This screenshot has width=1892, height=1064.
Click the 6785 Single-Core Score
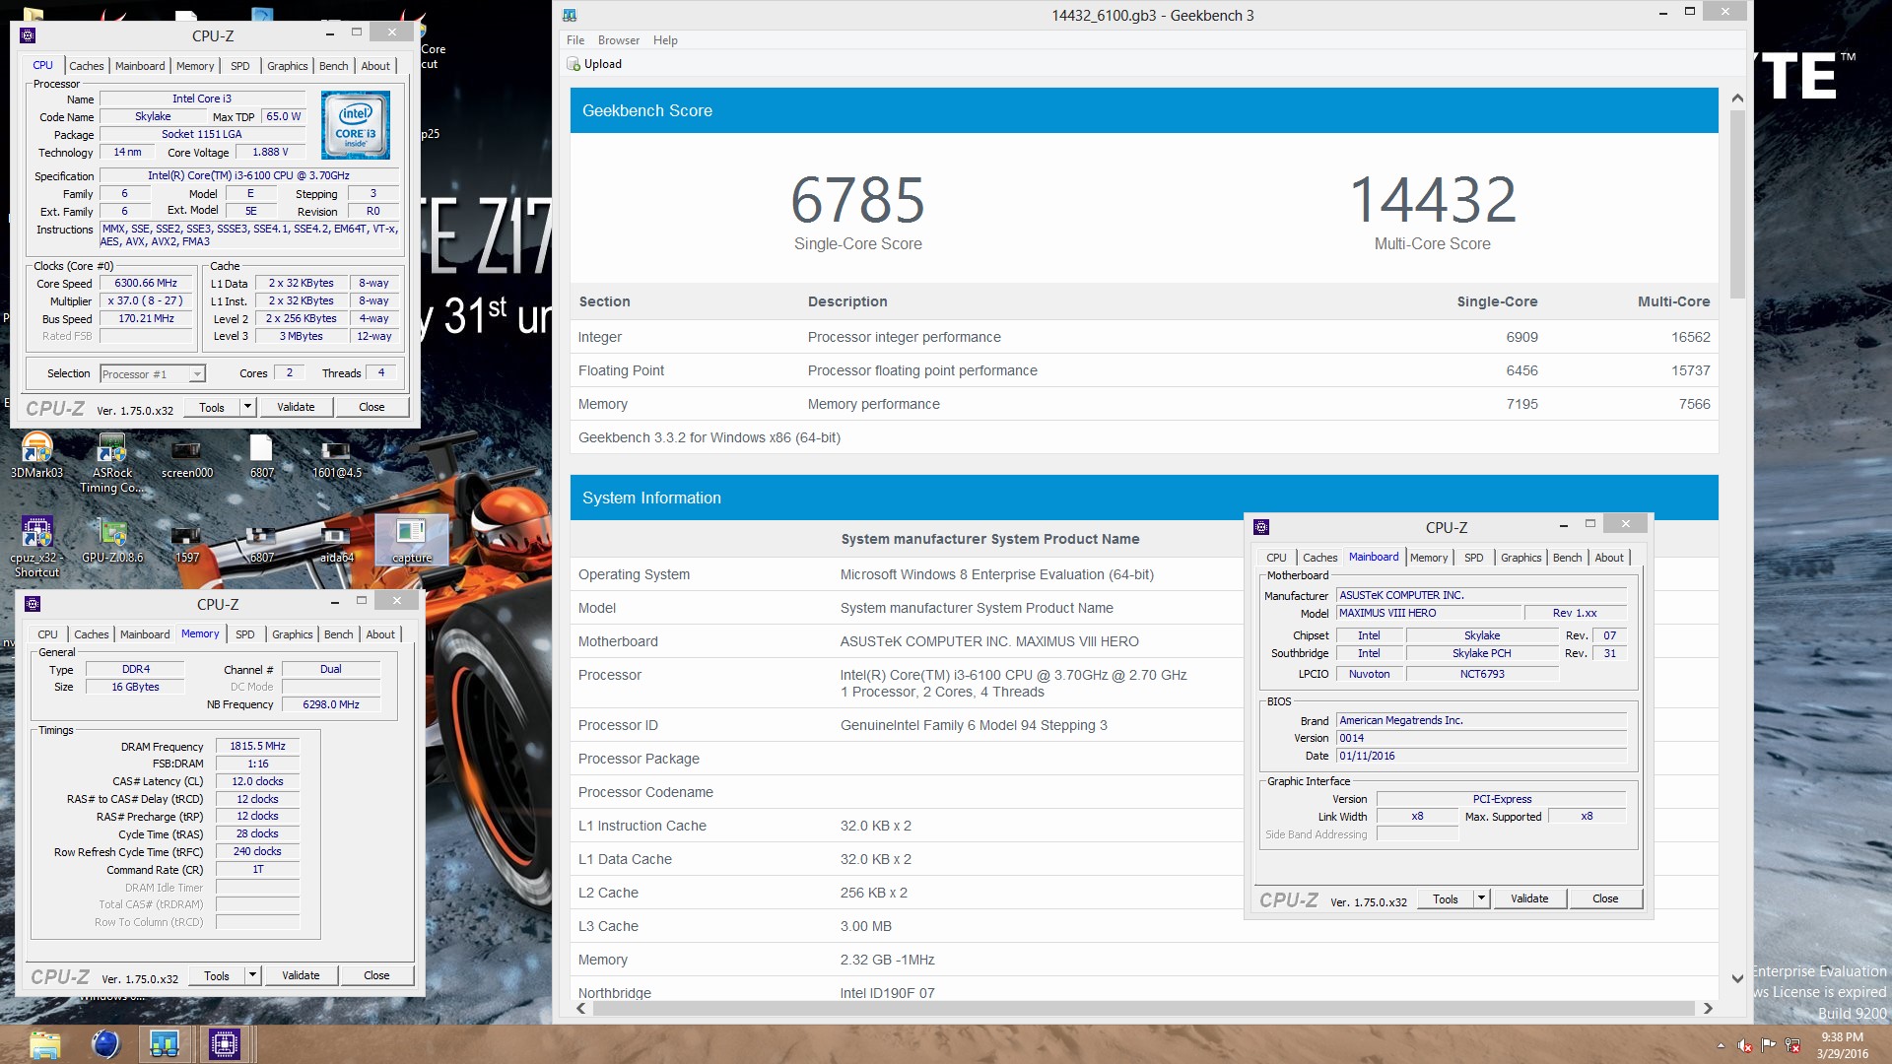857,200
